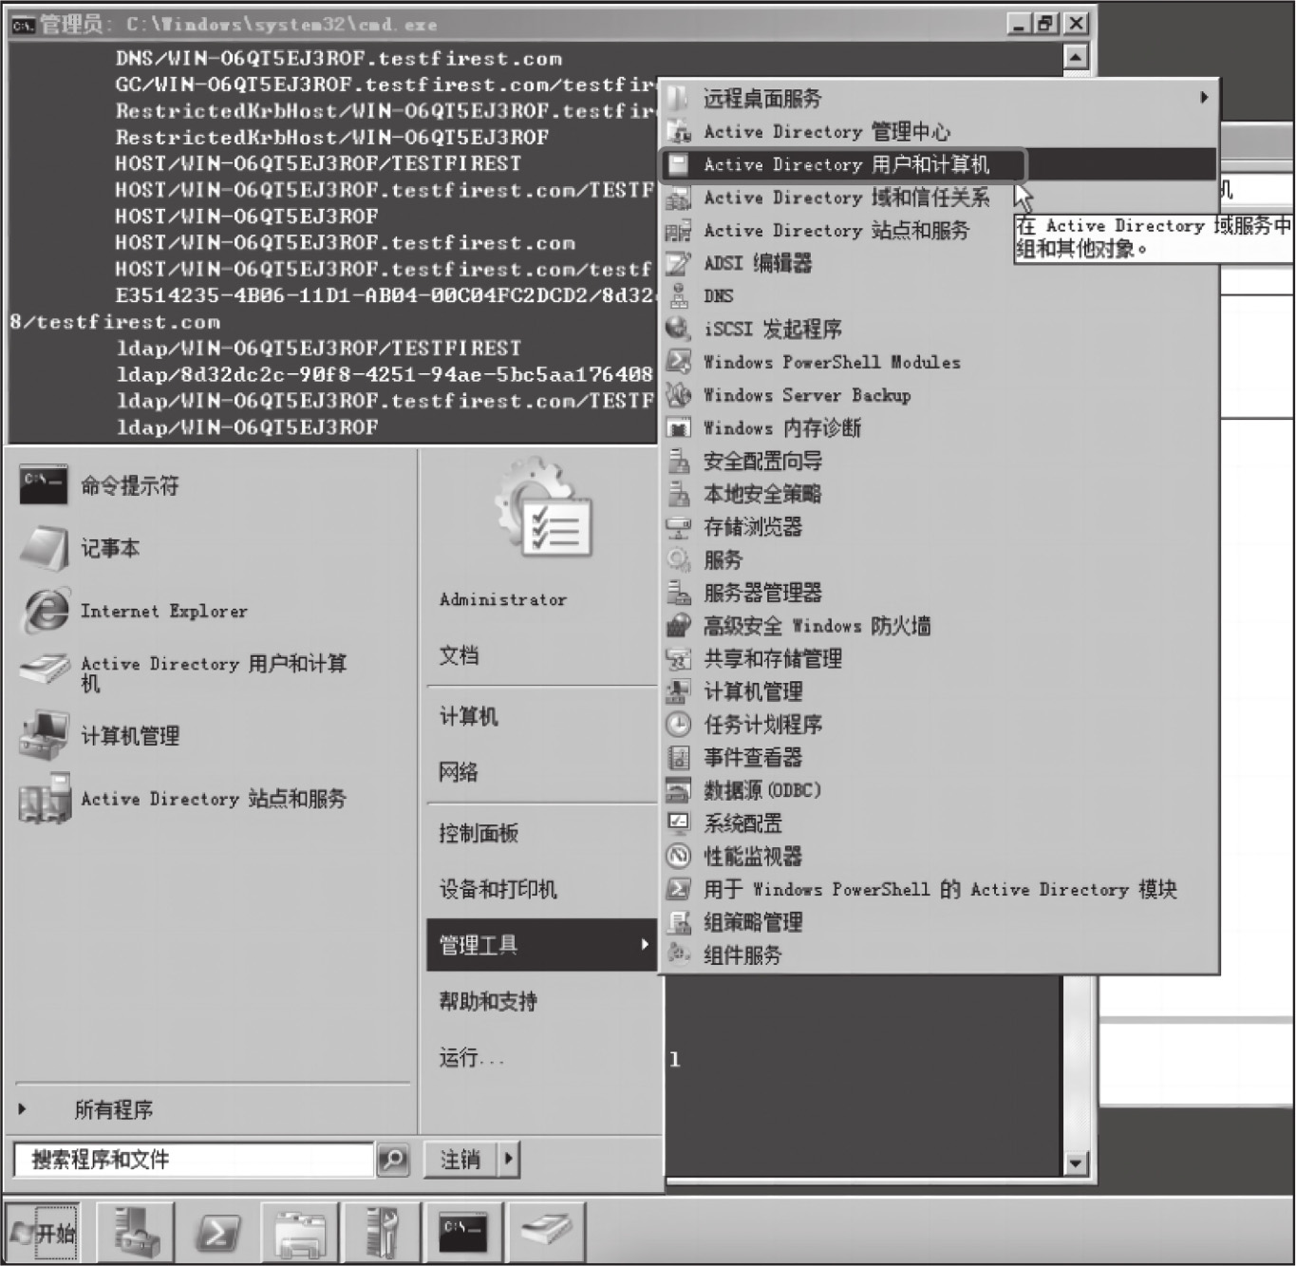Click the search magnifier button

click(393, 1159)
